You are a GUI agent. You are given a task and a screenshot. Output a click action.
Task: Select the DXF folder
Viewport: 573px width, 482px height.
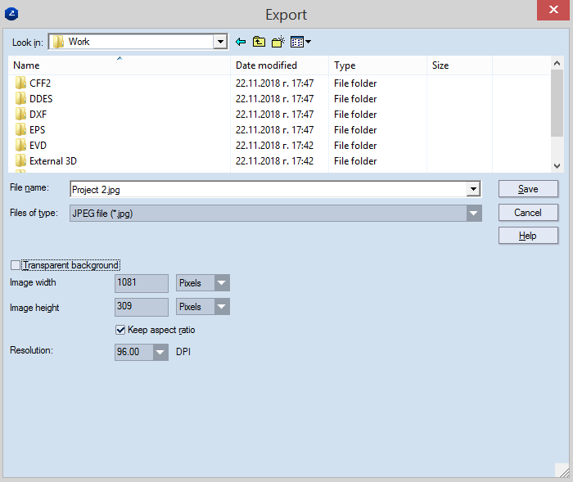[x=38, y=115]
